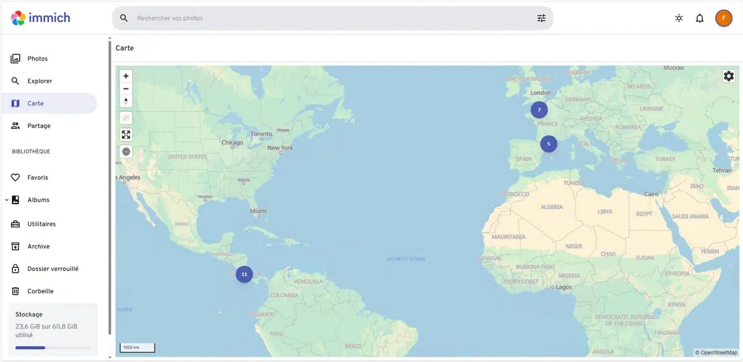Screen dimensions: 743x362
Task: Open cluster of 11 photos in Central America
Action: [x=245, y=274]
